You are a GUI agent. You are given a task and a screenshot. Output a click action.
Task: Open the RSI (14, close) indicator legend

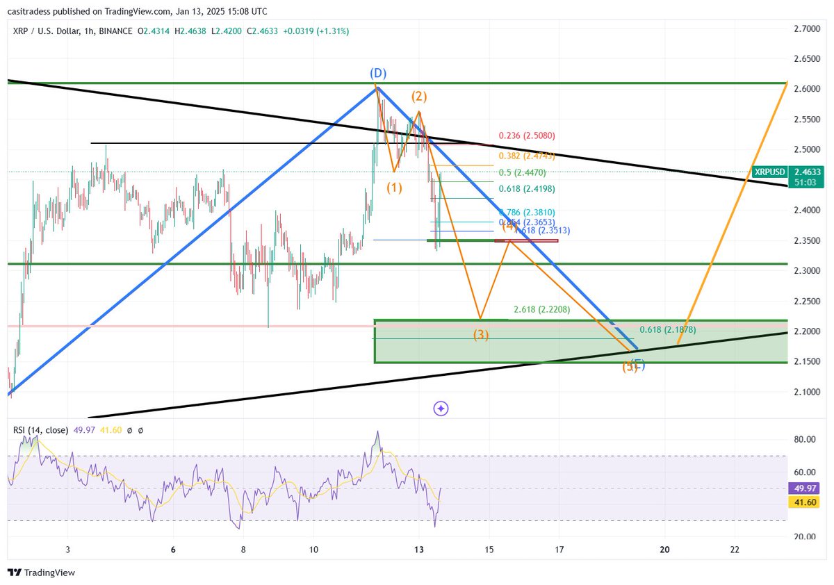pos(40,431)
